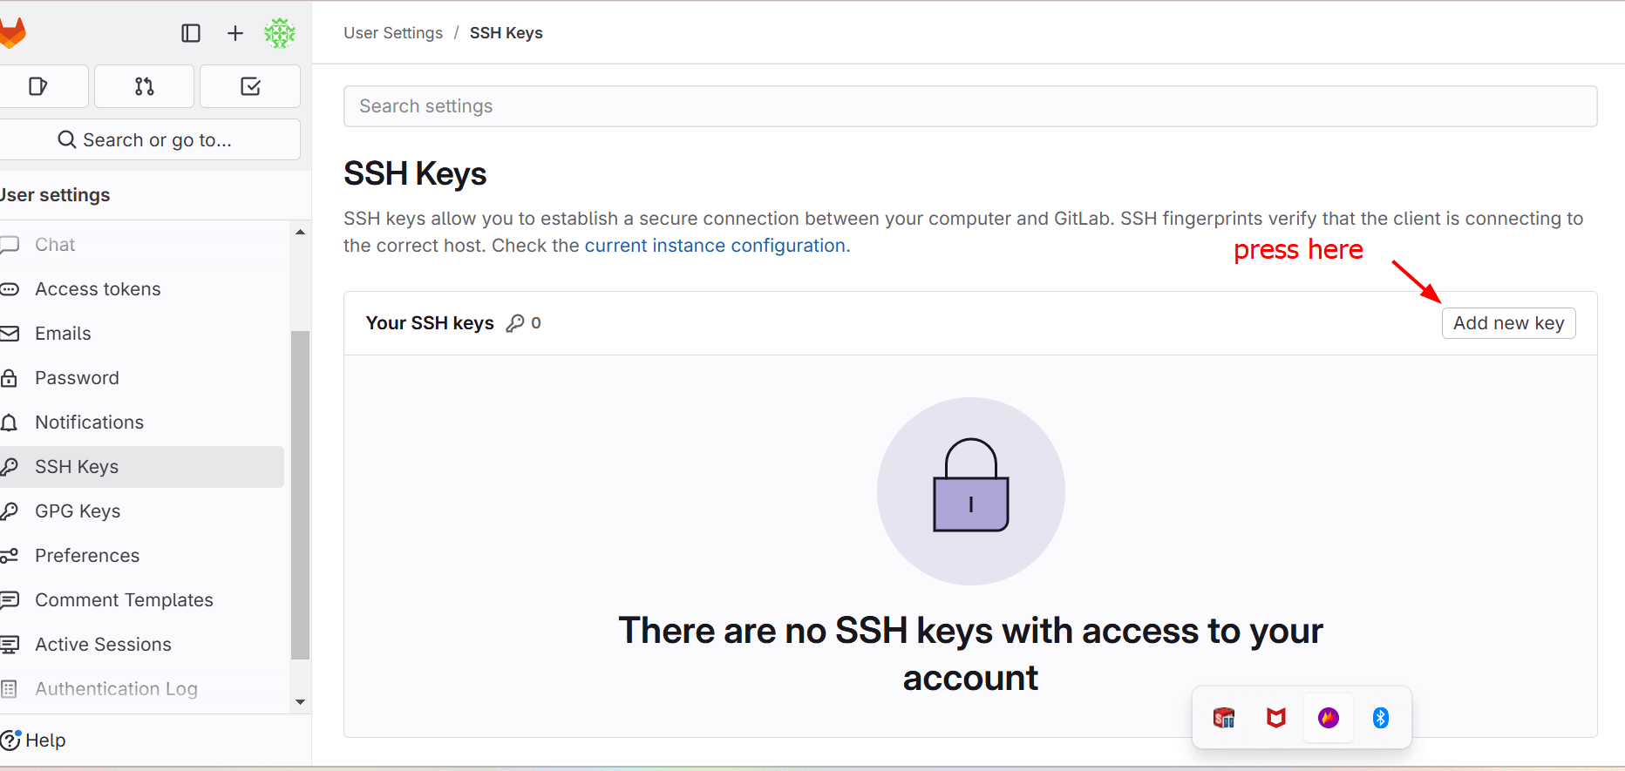Open the issues shortcut icon
This screenshot has width=1625, height=771.
(x=38, y=86)
